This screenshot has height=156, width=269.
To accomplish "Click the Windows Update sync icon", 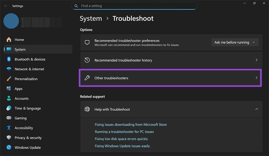I will pyautogui.click(x=9, y=147).
